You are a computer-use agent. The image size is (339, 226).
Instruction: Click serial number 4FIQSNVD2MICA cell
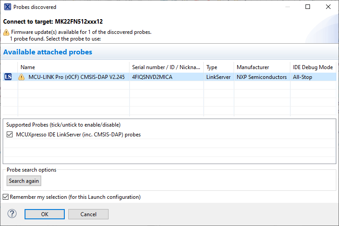[152, 77]
